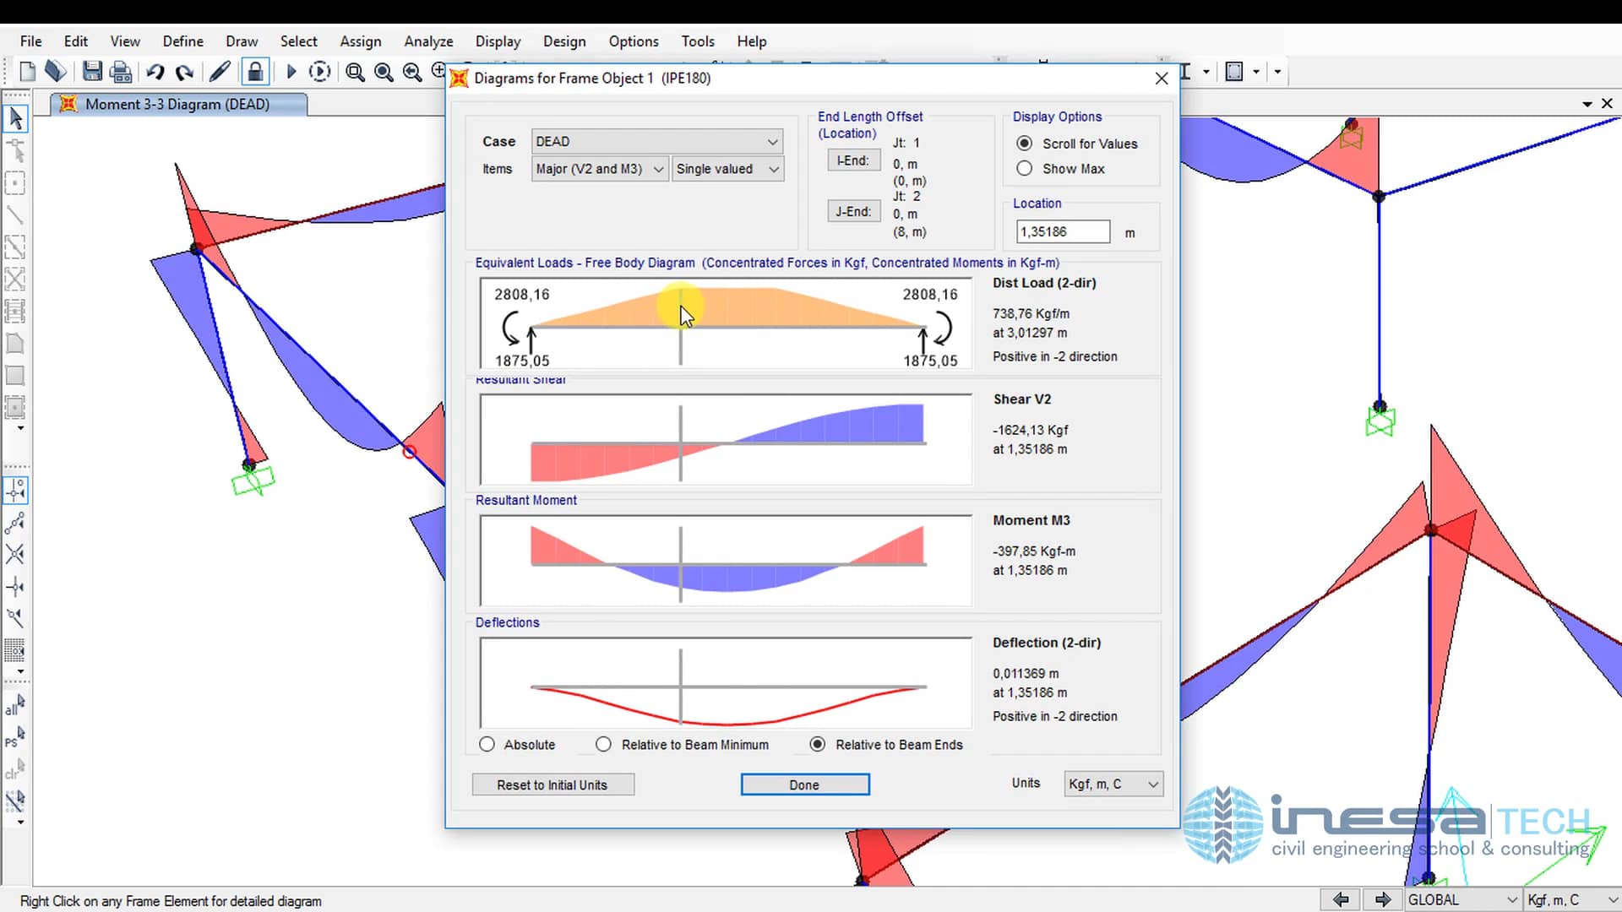
Task: Click the Print icon in toolbar
Action: coord(121,72)
